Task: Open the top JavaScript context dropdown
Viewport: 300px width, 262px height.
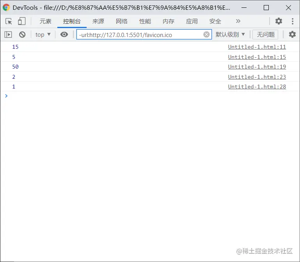Action: point(43,35)
